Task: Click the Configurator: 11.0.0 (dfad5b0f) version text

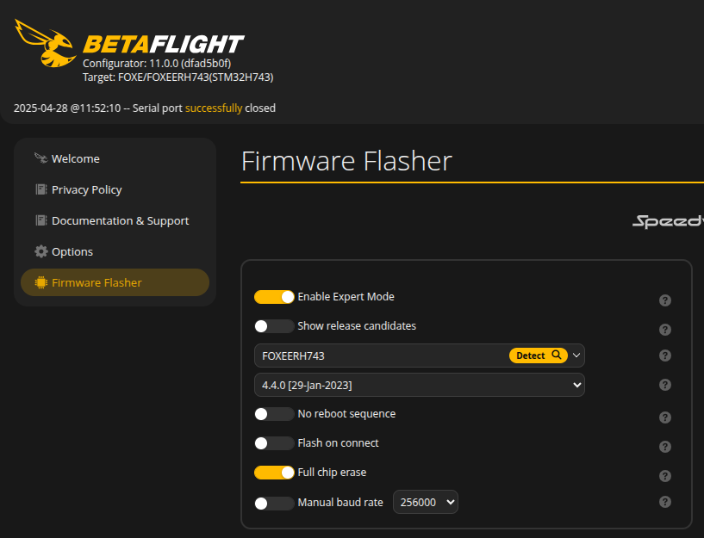Action: coord(157,63)
